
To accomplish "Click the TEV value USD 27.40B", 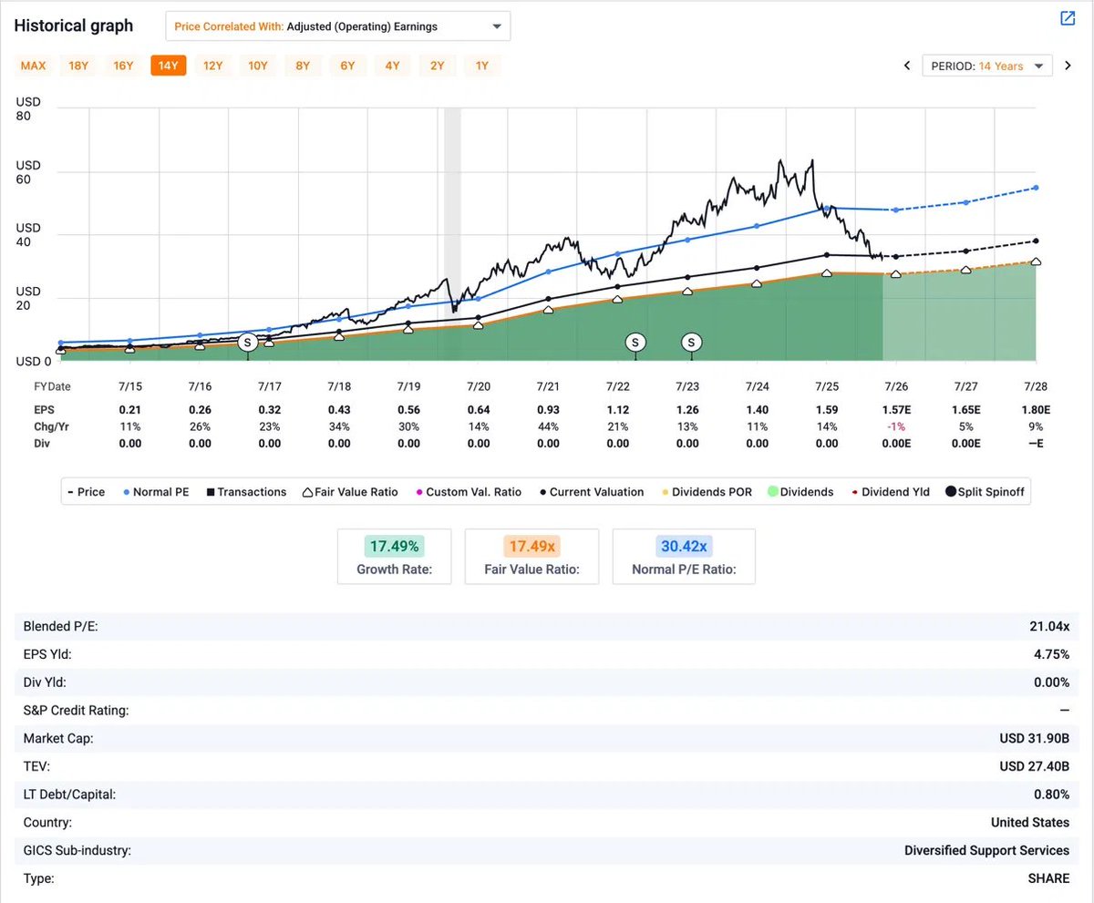I will point(1035,766).
